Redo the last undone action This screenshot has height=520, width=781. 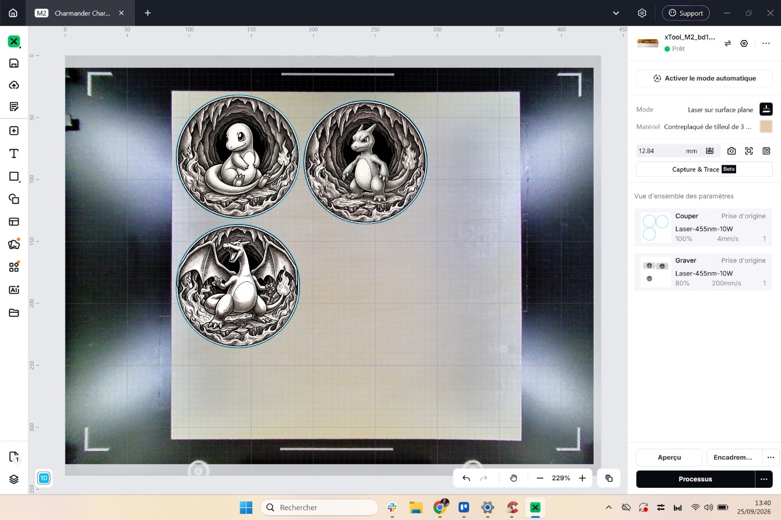coord(484,478)
